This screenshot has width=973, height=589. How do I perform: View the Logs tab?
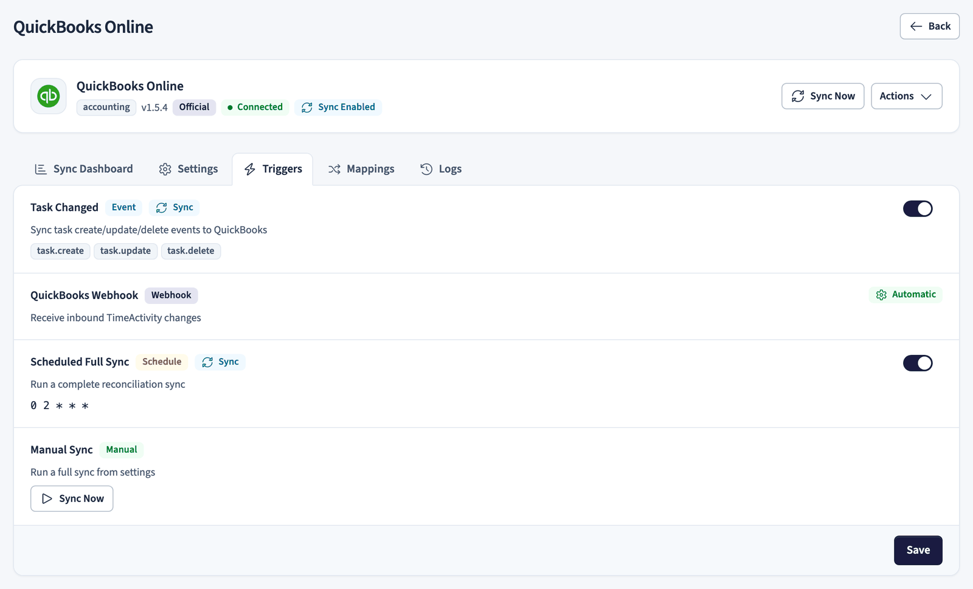coord(441,169)
